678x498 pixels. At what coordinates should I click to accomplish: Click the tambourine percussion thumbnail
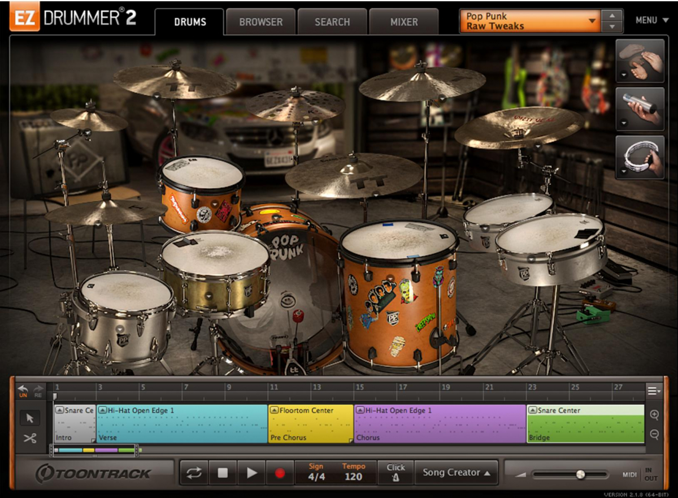coord(640,157)
